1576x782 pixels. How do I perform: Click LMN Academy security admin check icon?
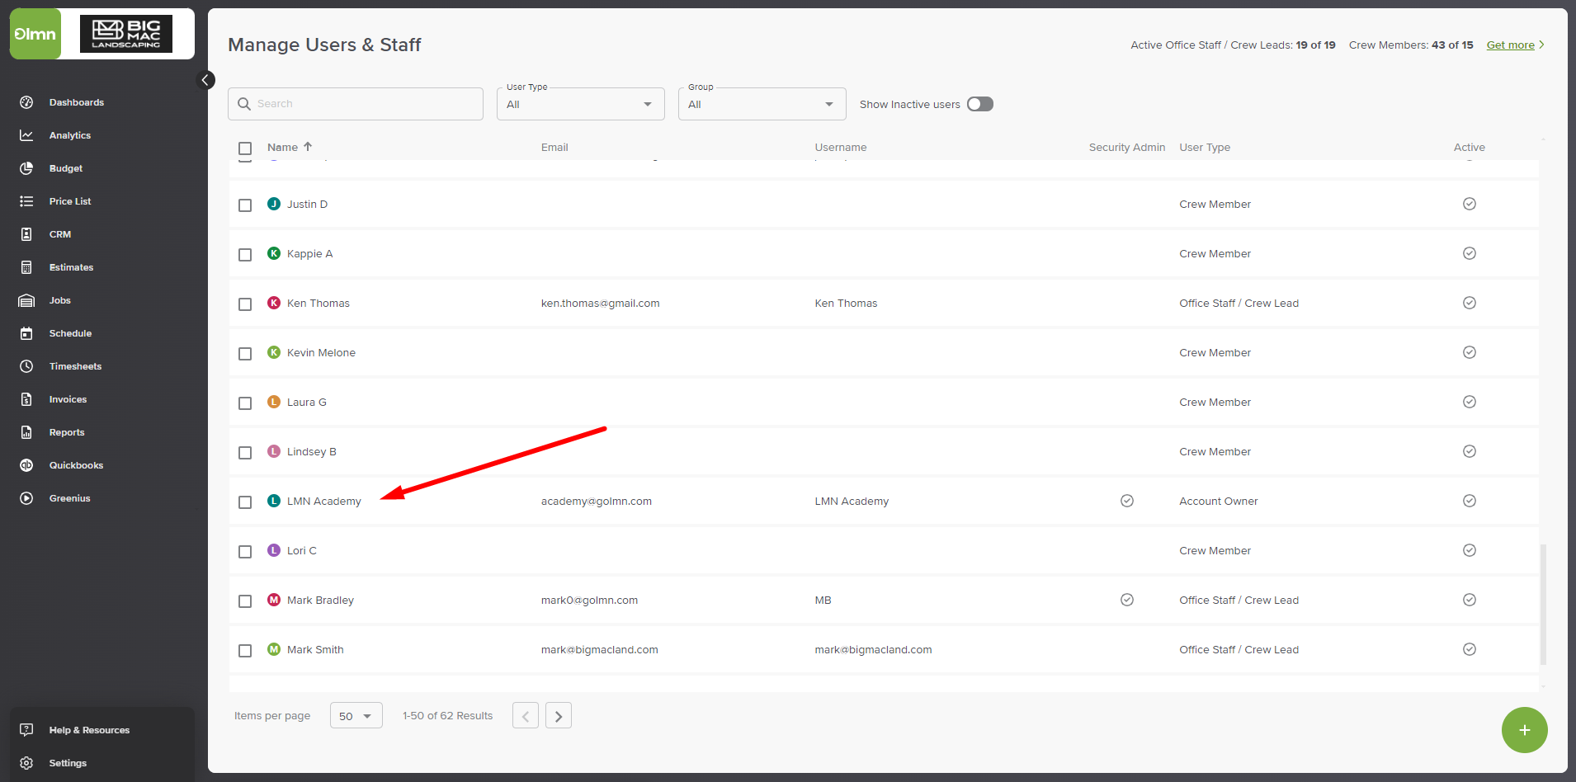point(1127,501)
